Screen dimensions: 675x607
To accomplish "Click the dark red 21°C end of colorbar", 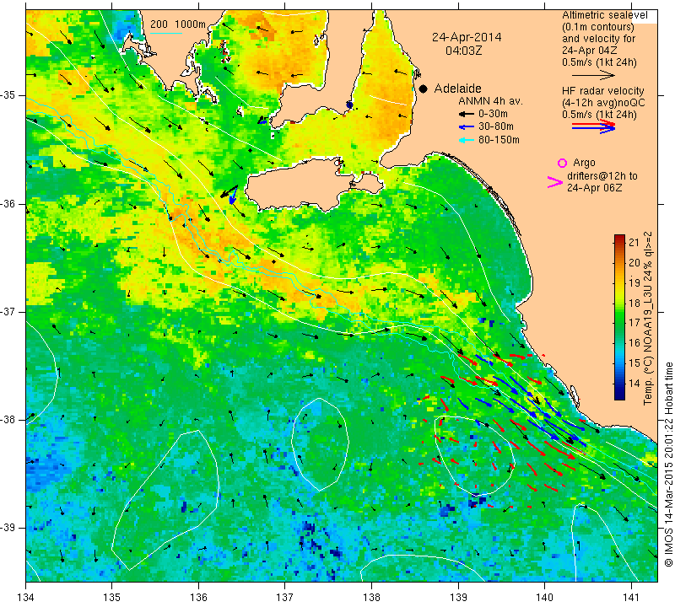I will [x=619, y=239].
